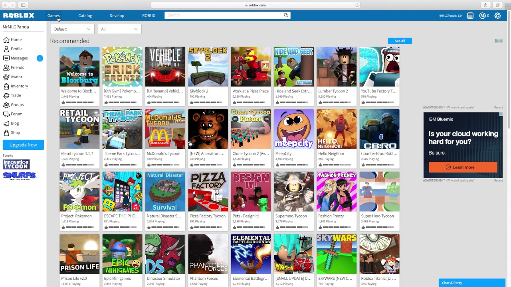This screenshot has width=511, height=287.
Task: Open the Robux balance icon
Action: click(482, 16)
